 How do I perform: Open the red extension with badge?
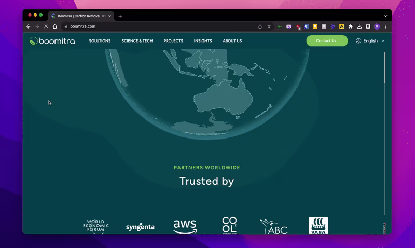click(298, 27)
